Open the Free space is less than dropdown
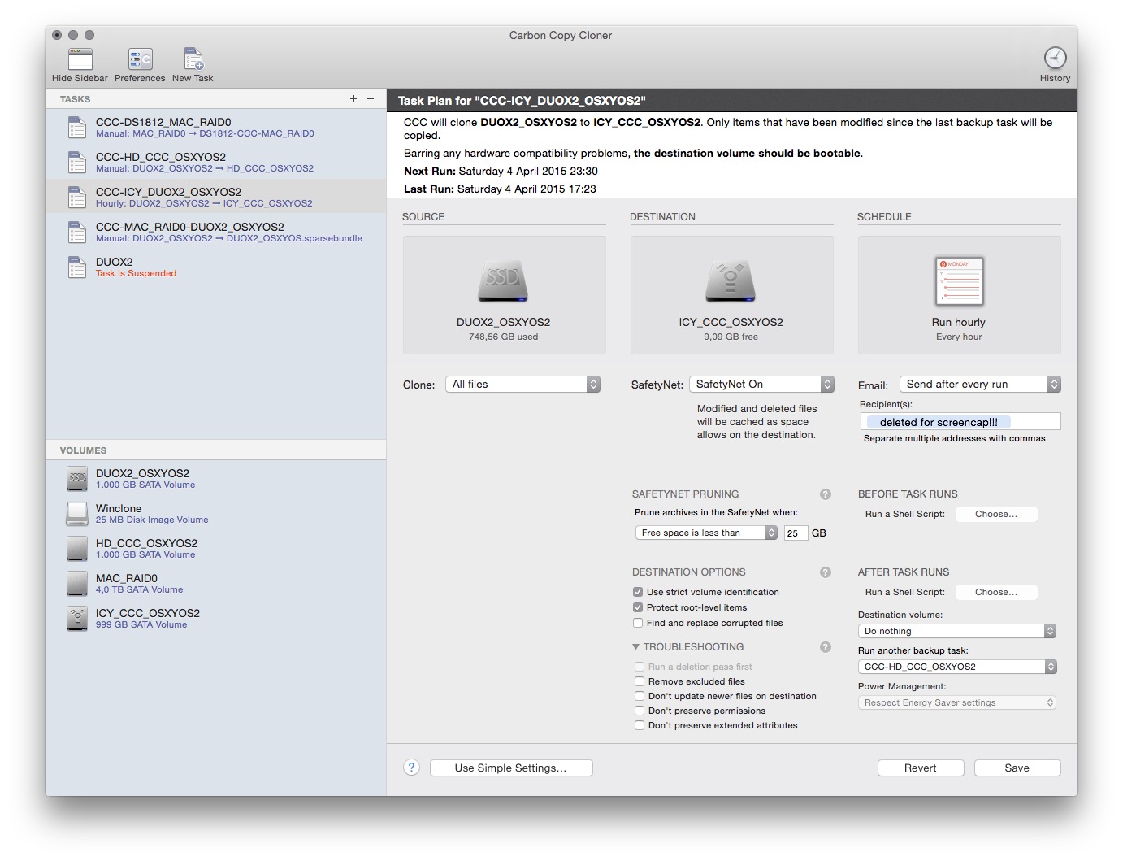Viewport: 1123px width, 861px height. 706,533
